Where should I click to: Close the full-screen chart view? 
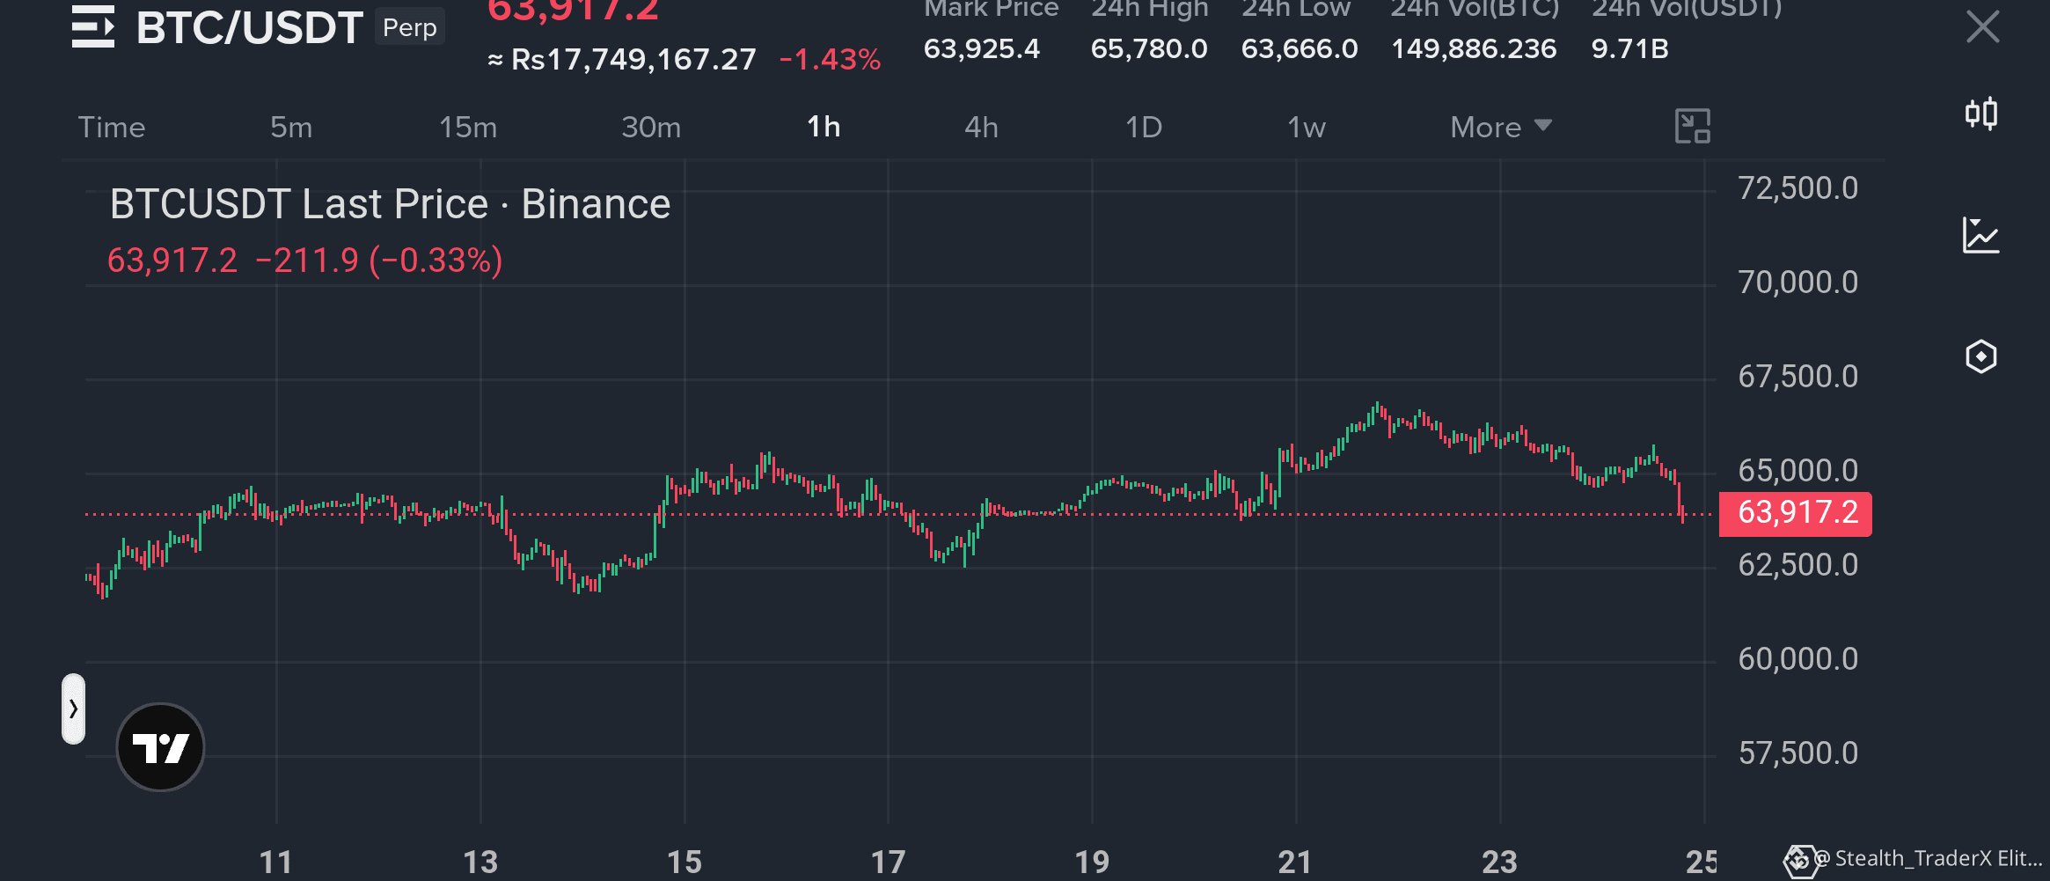point(1982,26)
